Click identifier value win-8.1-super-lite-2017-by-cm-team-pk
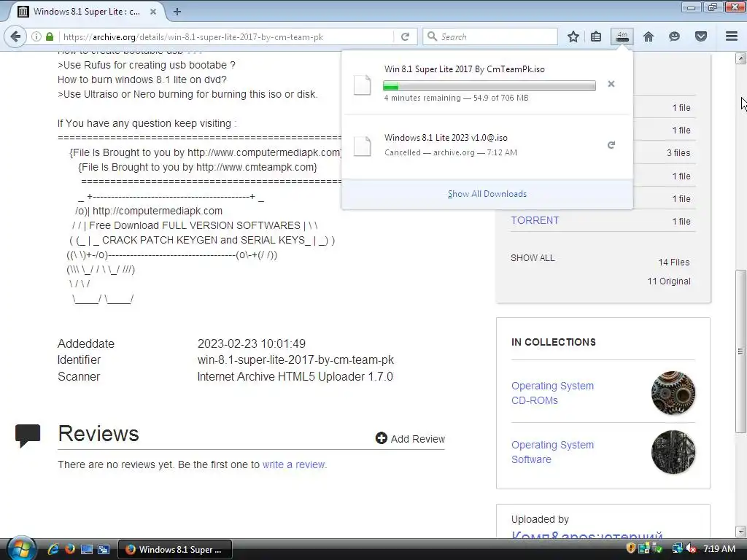Viewport: 747px width, 560px height. 296,360
